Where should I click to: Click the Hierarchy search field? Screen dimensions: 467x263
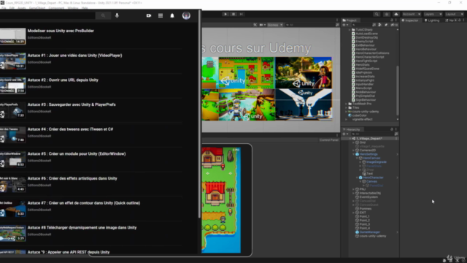coord(372,134)
